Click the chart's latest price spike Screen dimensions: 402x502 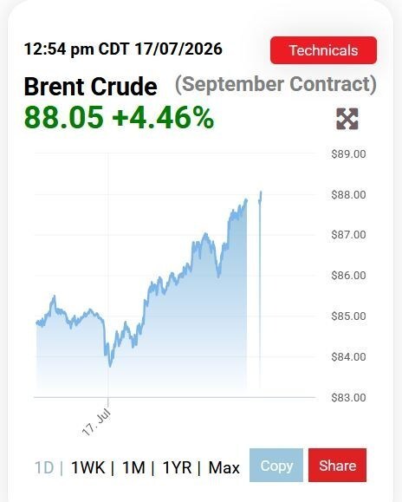[x=261, y=193]
